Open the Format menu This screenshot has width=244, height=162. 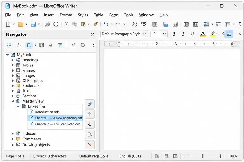(x=66, y=15)
